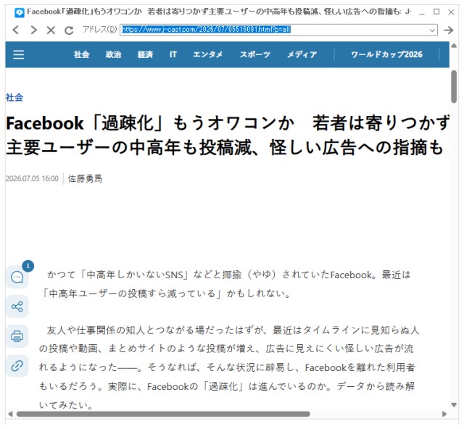Image resolution: width=464 pixels, height=429 pixels.
Task: Click the scroll down arrow on the vertical scrollbar
Action: 454,404
